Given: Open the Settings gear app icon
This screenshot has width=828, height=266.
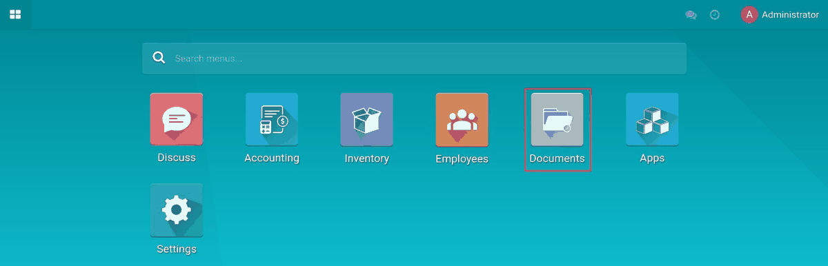Looking at the screenshot, I should point(177,210).
